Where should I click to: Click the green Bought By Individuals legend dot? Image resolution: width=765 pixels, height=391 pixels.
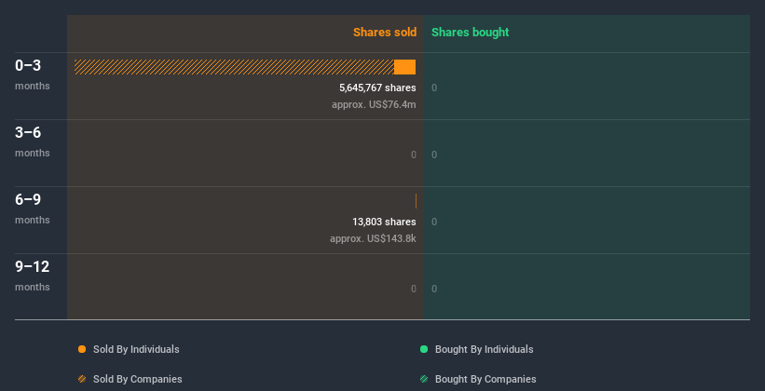click(424, 349)
